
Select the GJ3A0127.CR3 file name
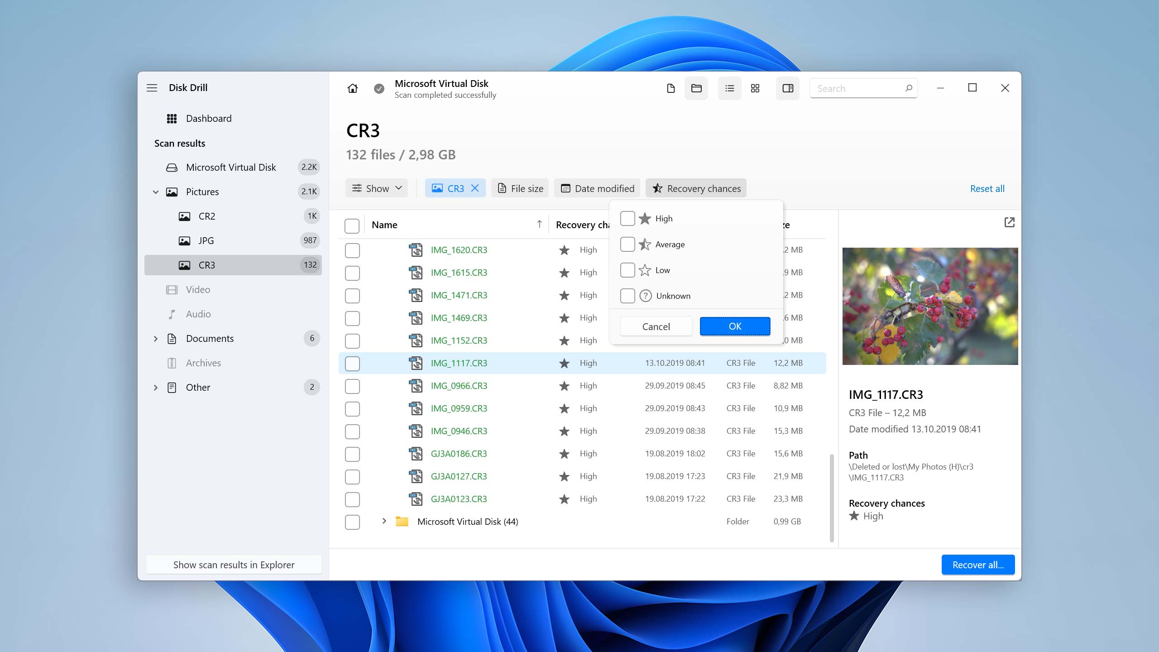click(x=459, y=476)
